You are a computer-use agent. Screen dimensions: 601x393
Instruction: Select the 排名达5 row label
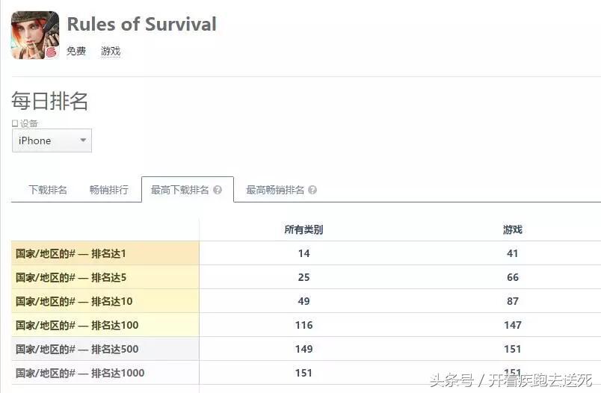[x=71, y=277]
